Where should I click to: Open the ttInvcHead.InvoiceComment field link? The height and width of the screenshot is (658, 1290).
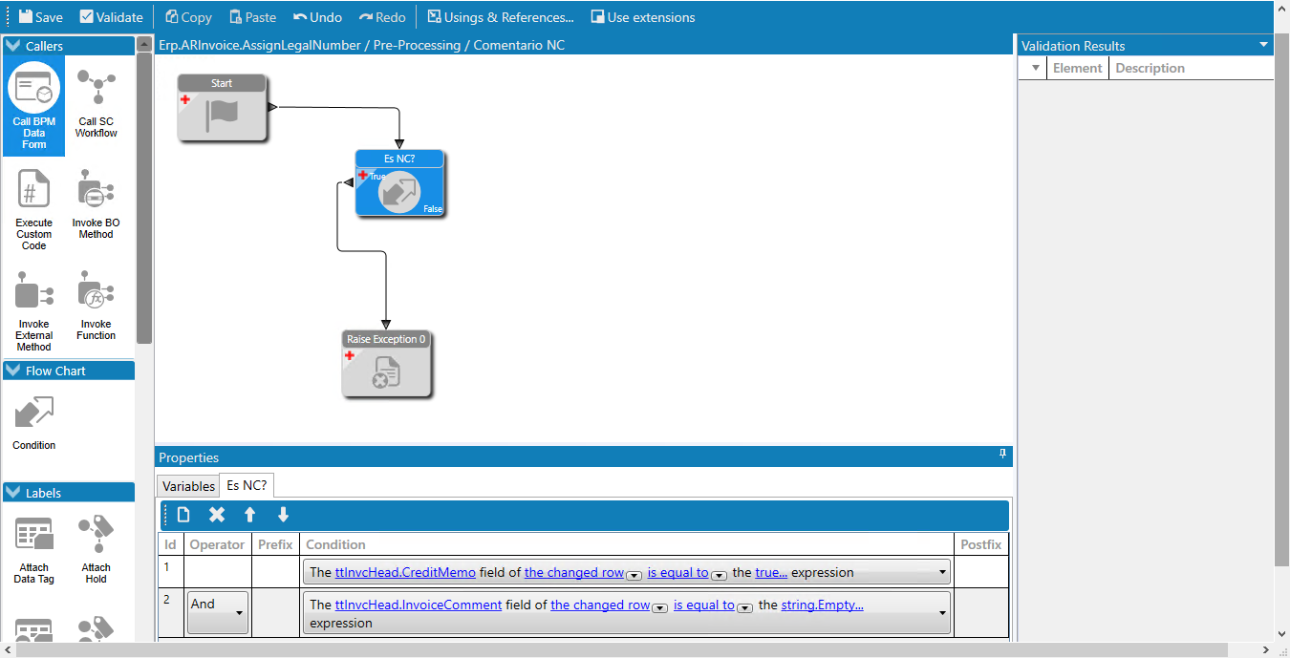click(x=419, y=605)
